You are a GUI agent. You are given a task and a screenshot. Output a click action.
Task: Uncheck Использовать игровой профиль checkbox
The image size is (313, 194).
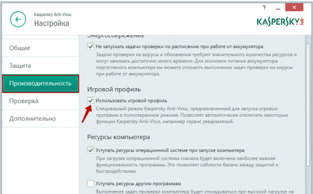tap(90, 101)
